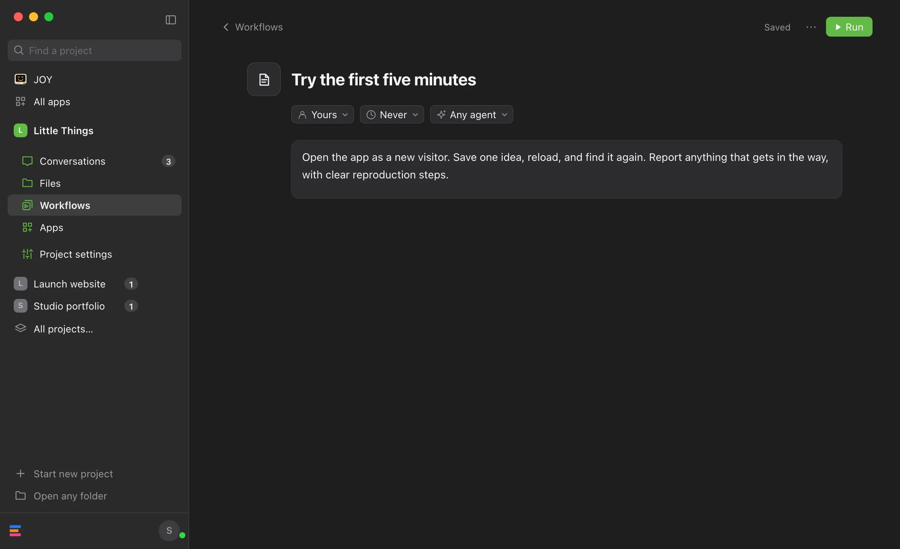Click the Saved status text

coord(777,27)
